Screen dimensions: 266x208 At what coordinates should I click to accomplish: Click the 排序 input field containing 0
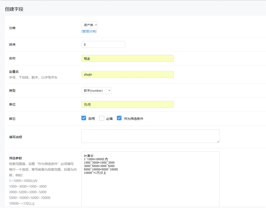click(103, 44)
